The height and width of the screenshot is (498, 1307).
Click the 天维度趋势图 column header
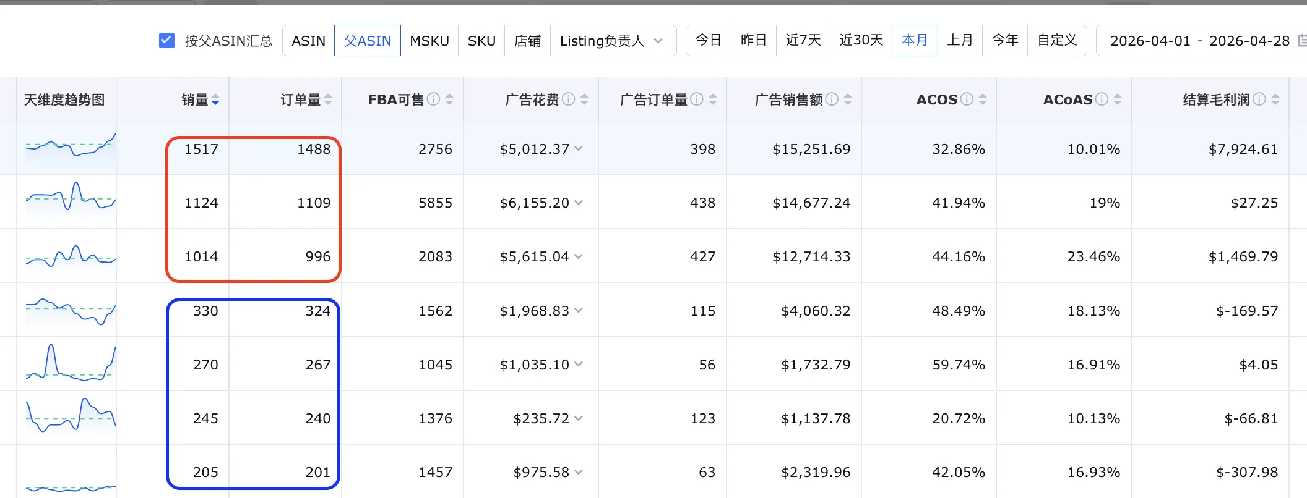tap(64, 99)
